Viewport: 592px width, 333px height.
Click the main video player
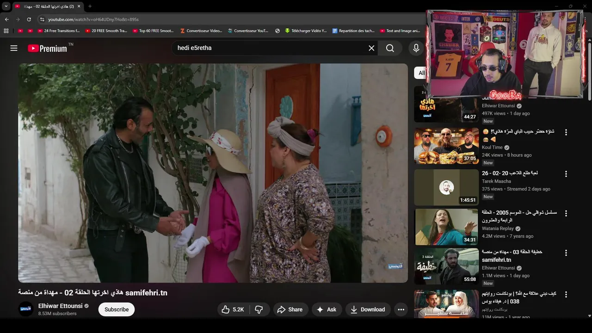pos(213,173)
